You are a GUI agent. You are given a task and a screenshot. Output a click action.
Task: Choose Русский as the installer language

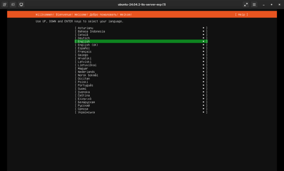pyautogui.click(x=141, y=106)
